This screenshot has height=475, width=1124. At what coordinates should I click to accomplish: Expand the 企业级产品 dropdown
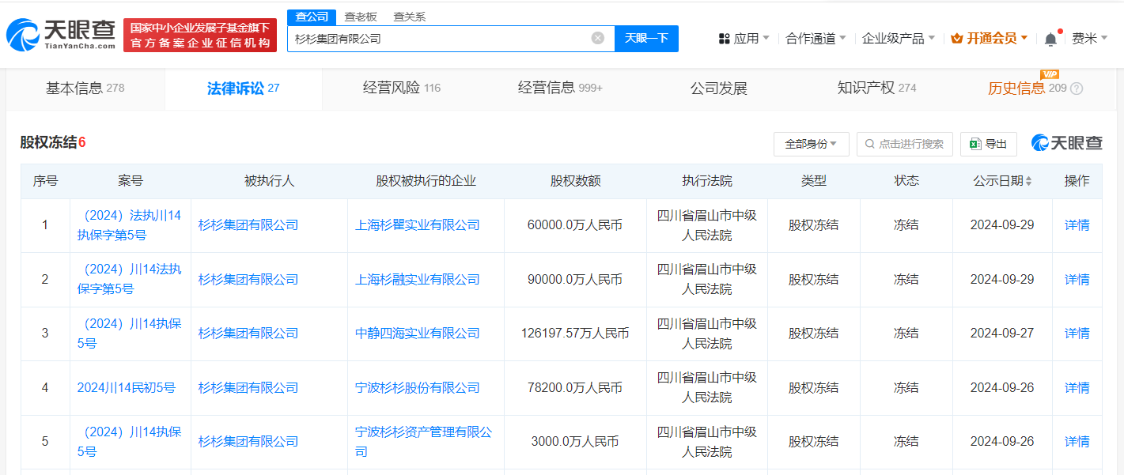899,38
